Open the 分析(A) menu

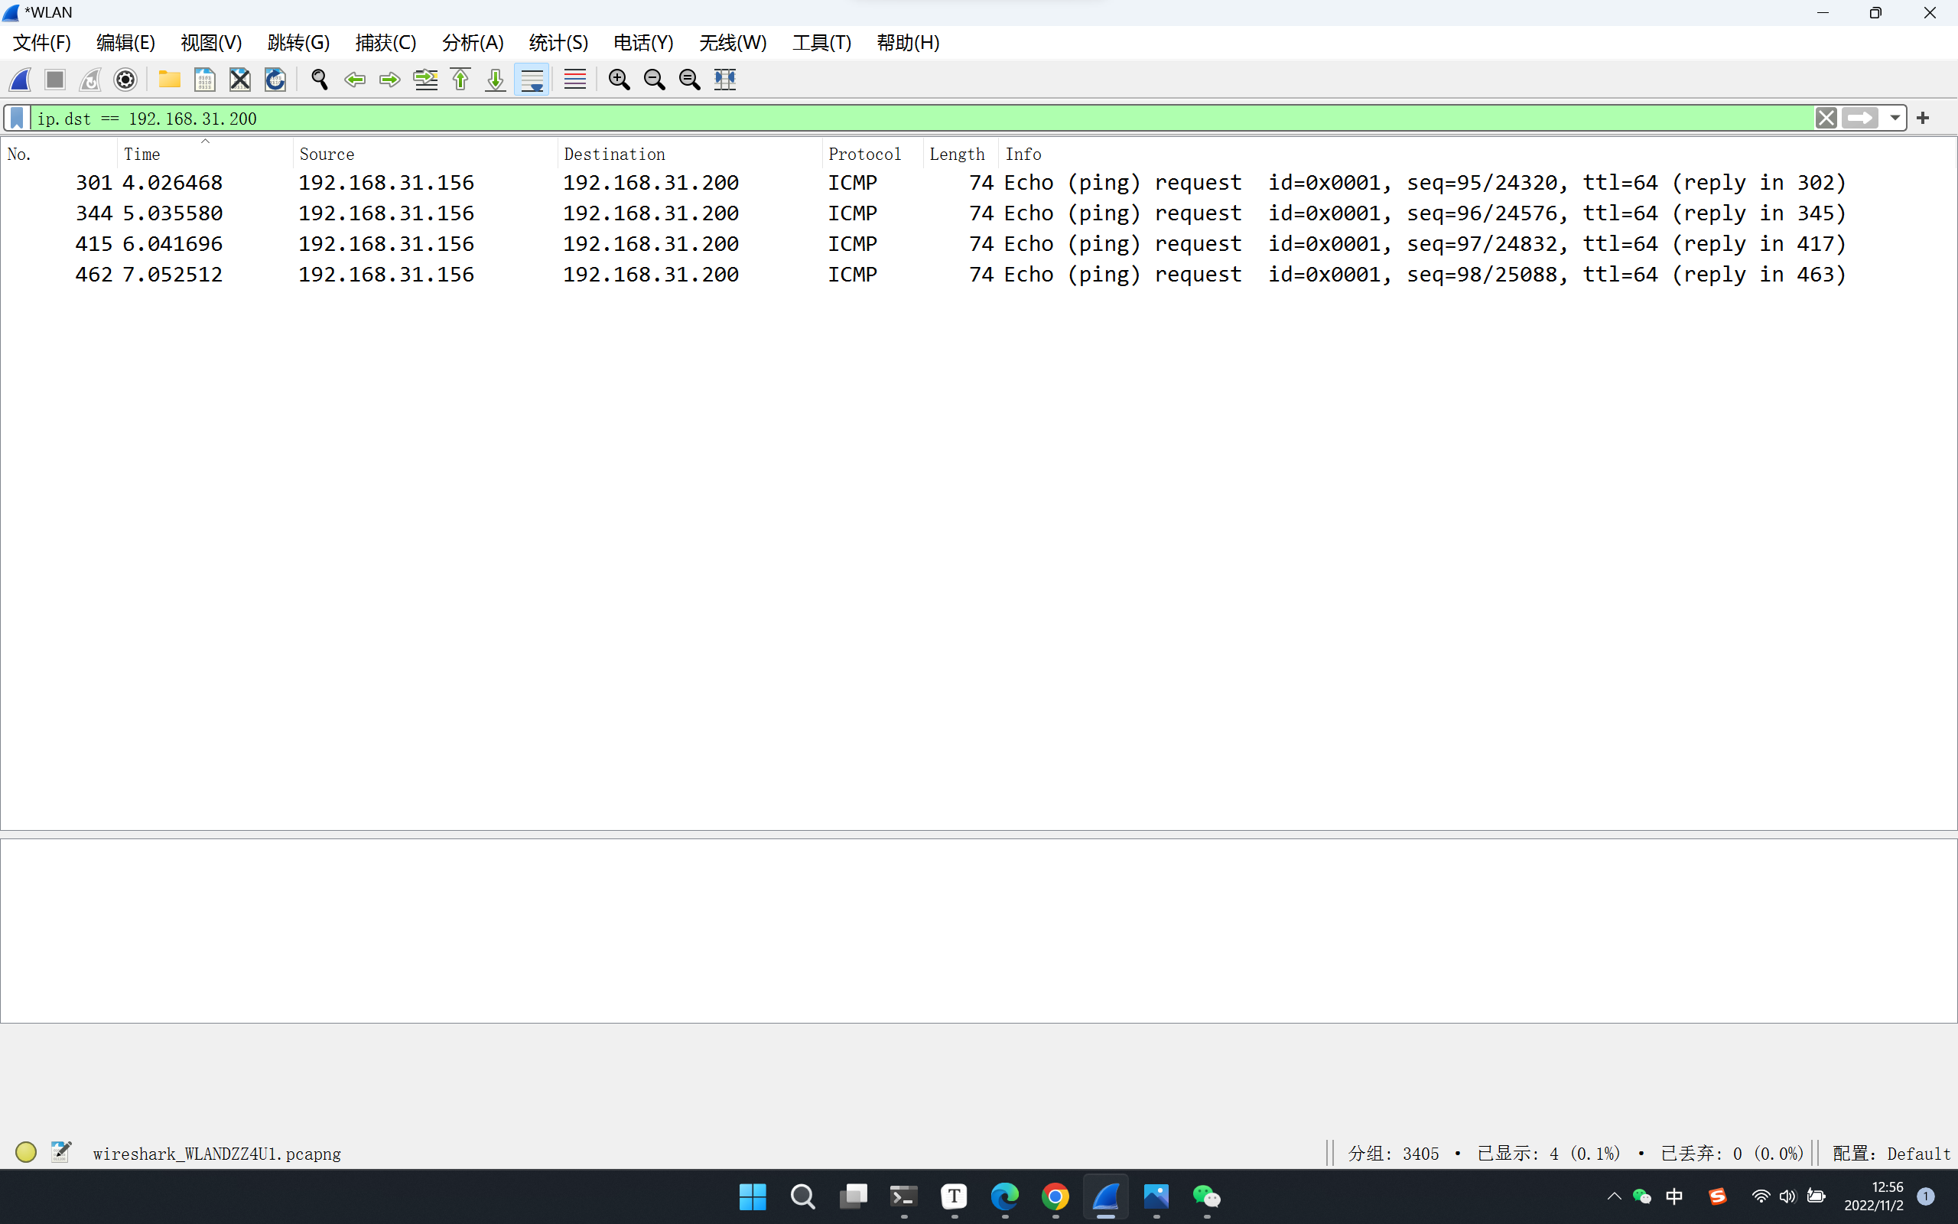(x=473, y=43)
